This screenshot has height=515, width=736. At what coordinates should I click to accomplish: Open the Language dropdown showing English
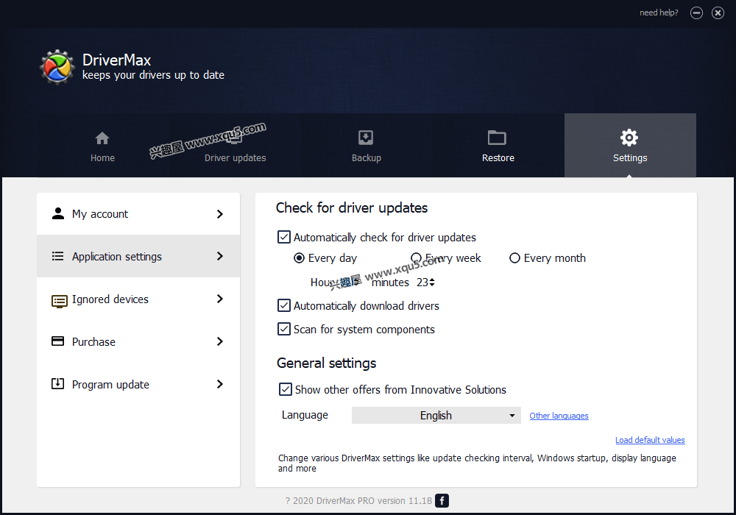click(436, 416)
